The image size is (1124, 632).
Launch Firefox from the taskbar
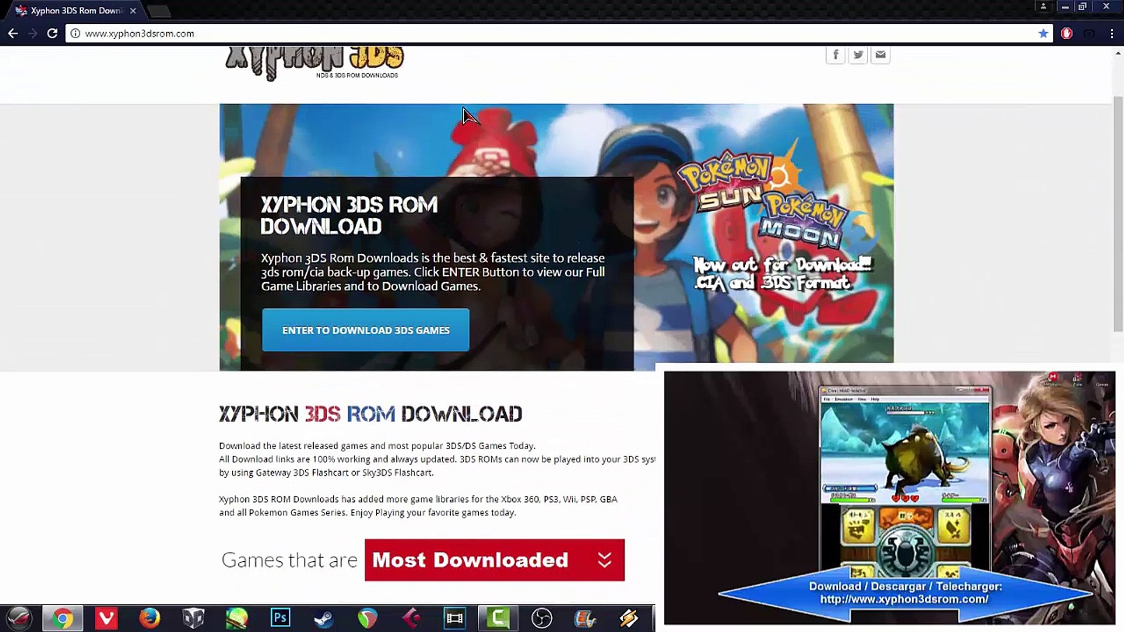[x=150, y=618]
